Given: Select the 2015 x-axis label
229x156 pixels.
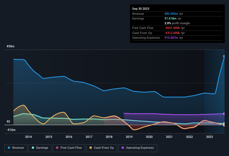Looking at the screenshot, I should [x=49, y=137].
